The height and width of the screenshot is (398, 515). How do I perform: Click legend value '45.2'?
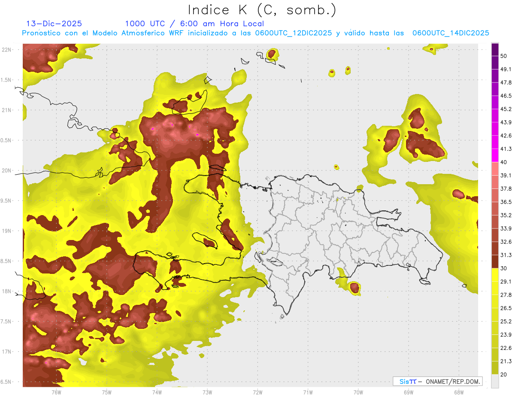pyautogui.click(x=506, y=109)
